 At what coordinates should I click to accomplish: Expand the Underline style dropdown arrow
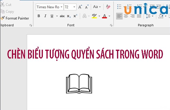coord(57,16)
